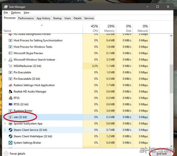Click the Pin Executable (32 bit) icon

point(11,79)
